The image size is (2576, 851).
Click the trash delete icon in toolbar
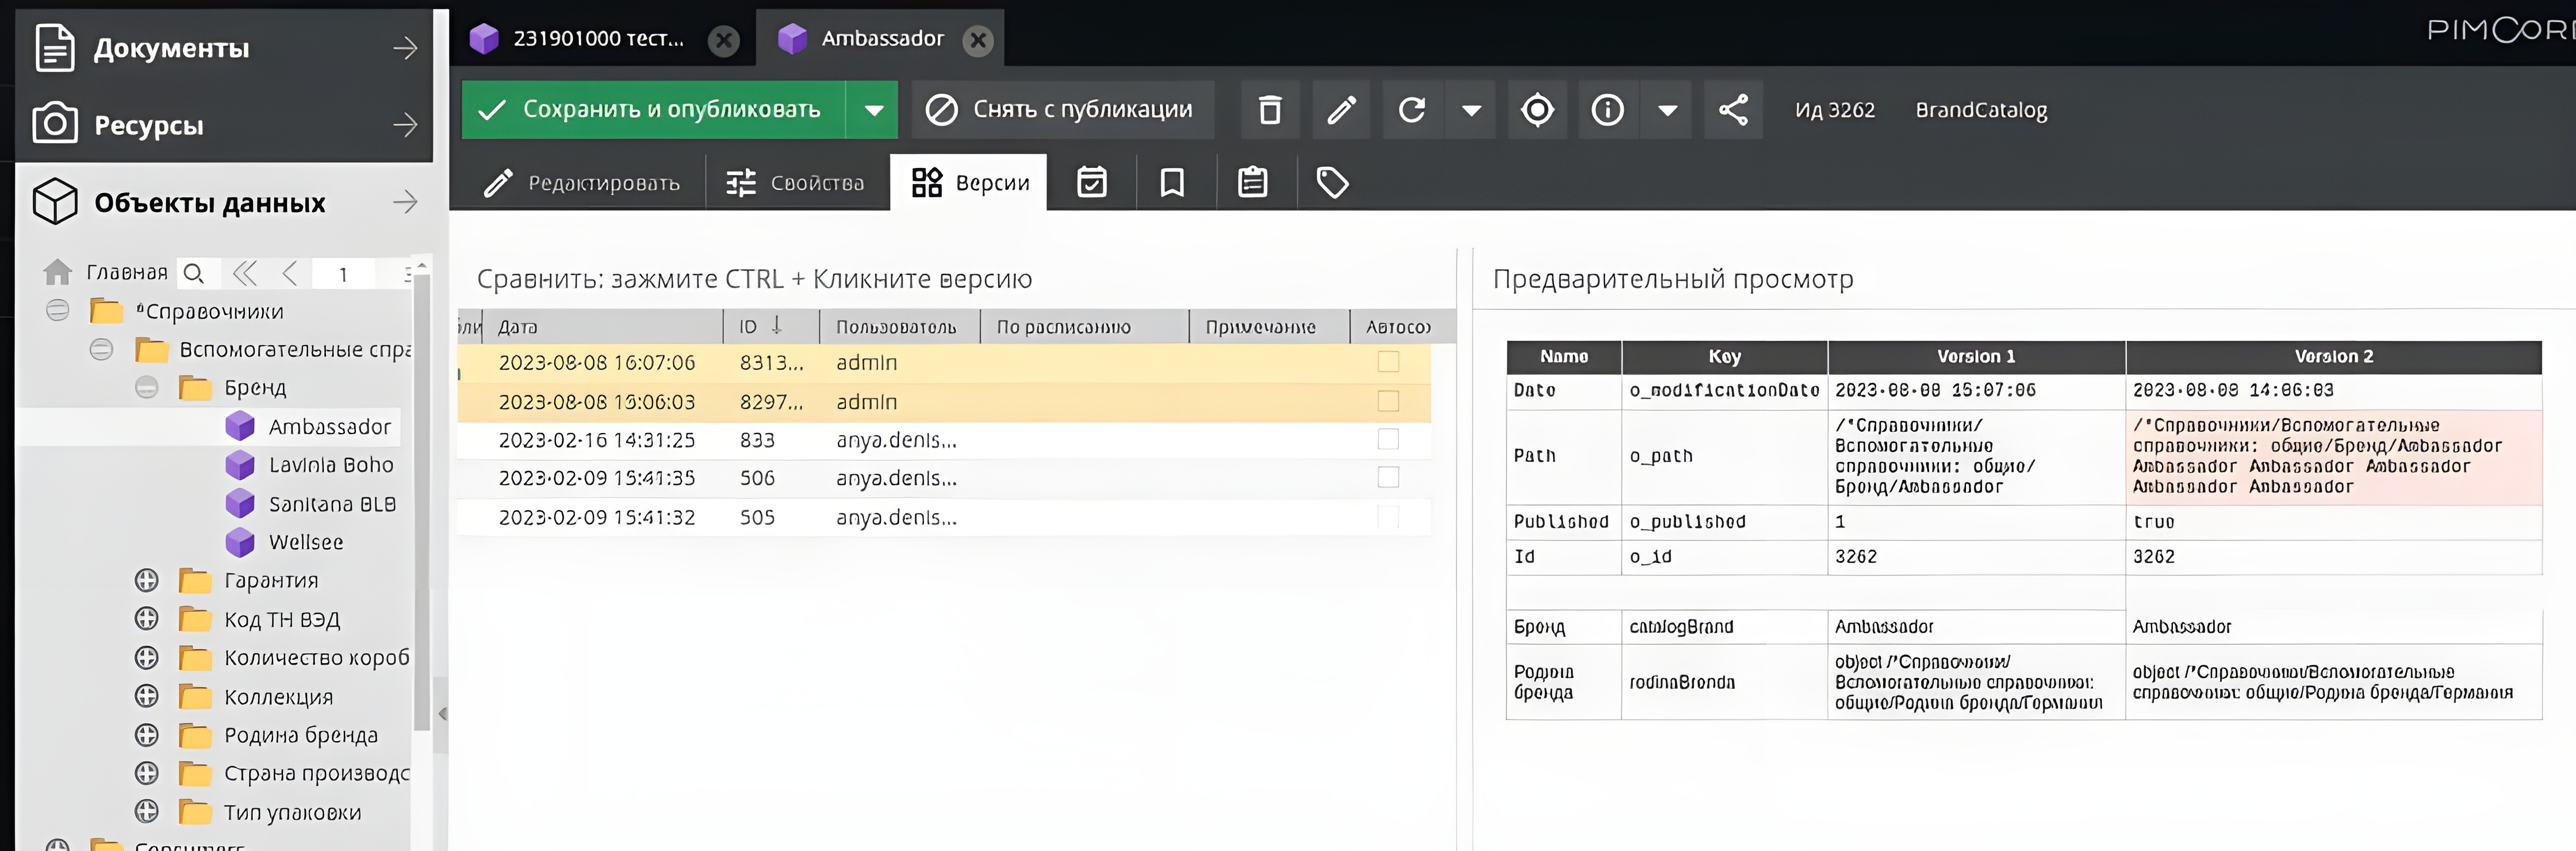click(1269, 110)
